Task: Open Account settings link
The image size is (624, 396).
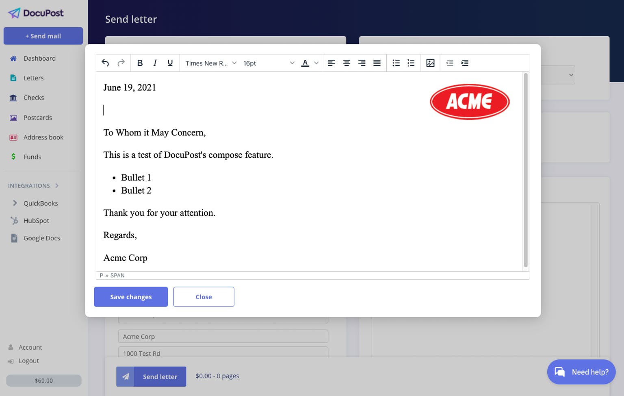Action: [30, 348]
